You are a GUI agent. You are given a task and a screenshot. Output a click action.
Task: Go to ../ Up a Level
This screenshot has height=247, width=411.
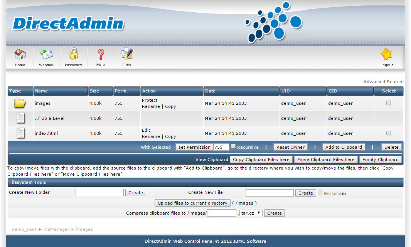(49, 118)
